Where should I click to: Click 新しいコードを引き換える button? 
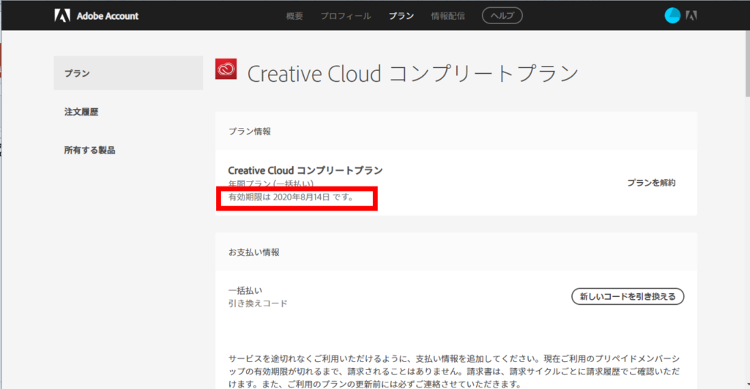(x=628, y=296)
